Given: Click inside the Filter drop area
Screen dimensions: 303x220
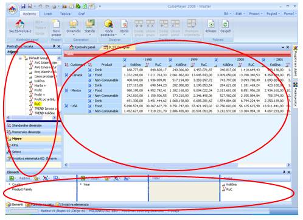Looking at the screenshot, I should click(184, 191).
